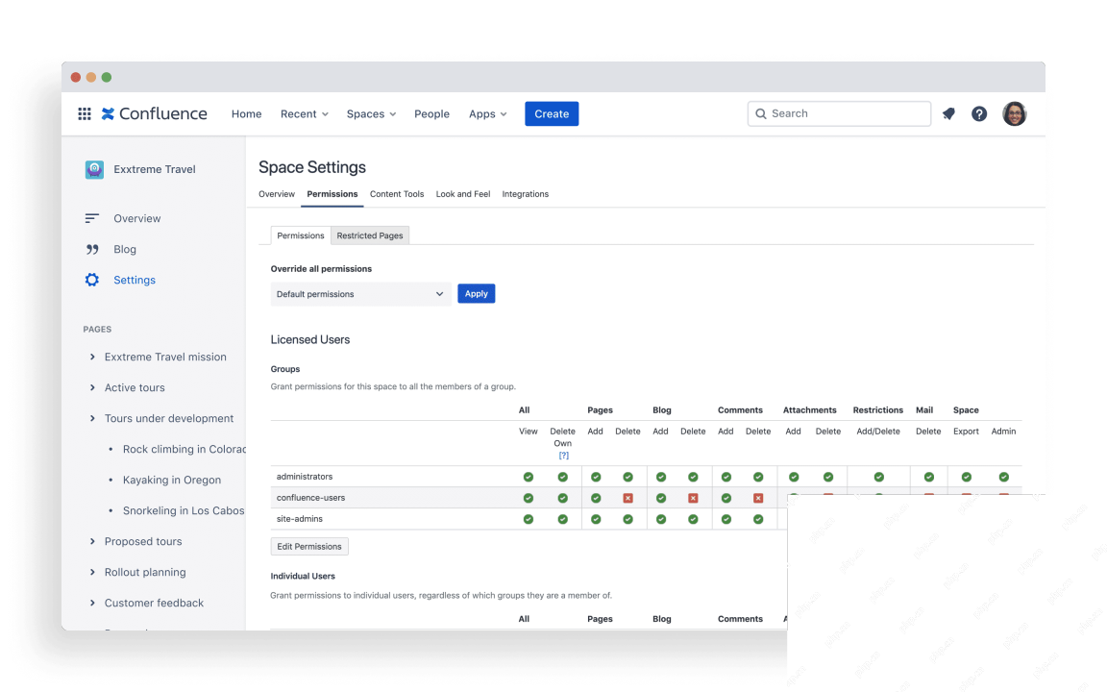Click the search magnifier icon
The height and width of the screenshot is (692, 1107).
pyautogui.click(x=761, y=113)
